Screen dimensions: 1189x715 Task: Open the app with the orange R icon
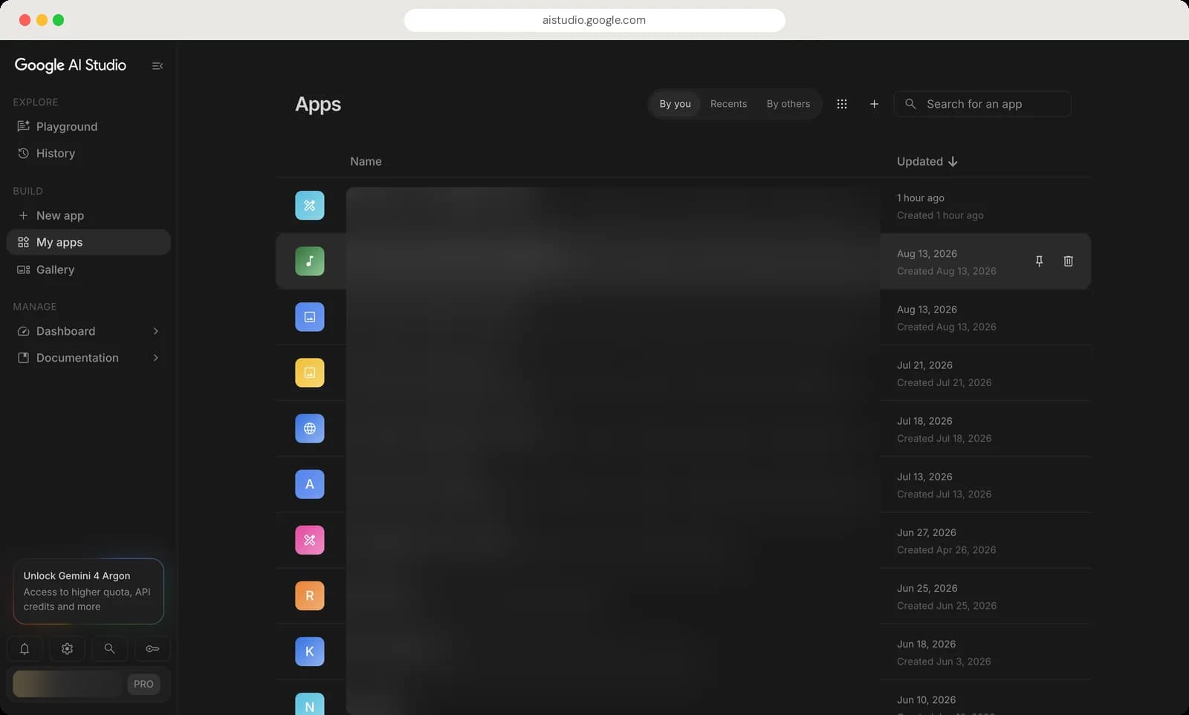click(x=310, y=595)
